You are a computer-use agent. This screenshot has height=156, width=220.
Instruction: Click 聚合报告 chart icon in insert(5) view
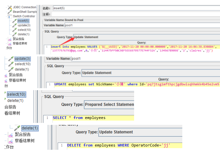point(10,39)
